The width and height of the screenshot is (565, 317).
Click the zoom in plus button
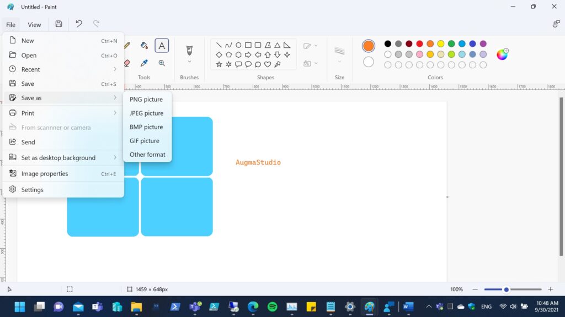tap(550, 289)
